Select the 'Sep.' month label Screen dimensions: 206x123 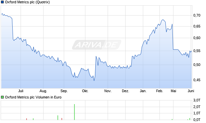64,91
